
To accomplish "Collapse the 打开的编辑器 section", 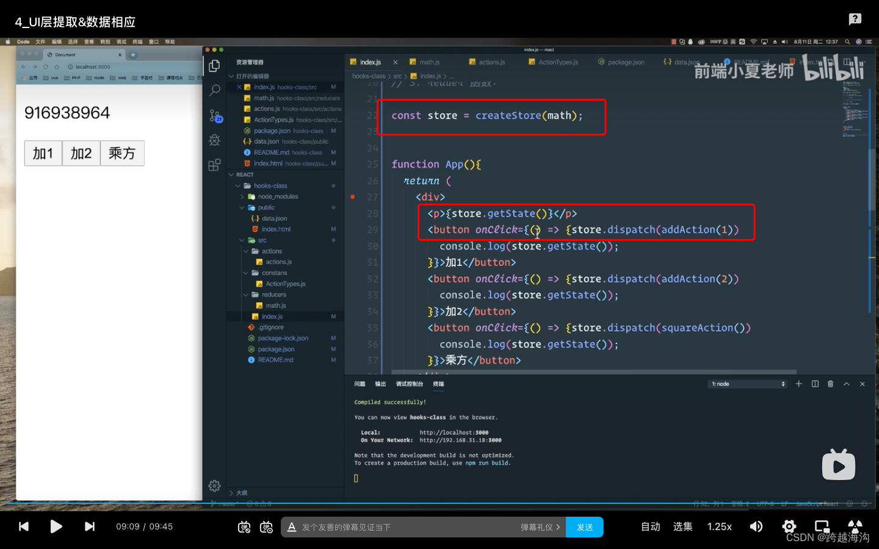I will [x=231, y=76].
